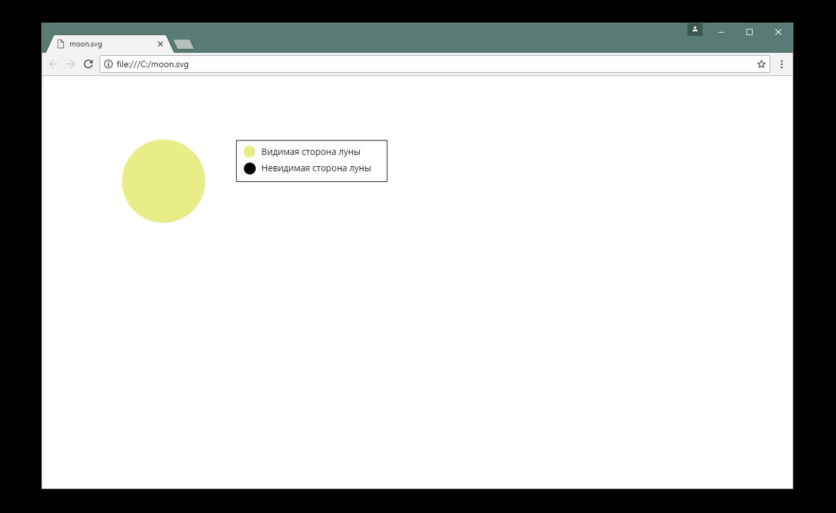Image resolution: width=836 pixels, height=513 pixels.
Task: Open a new tab
Action: [184, 44]
